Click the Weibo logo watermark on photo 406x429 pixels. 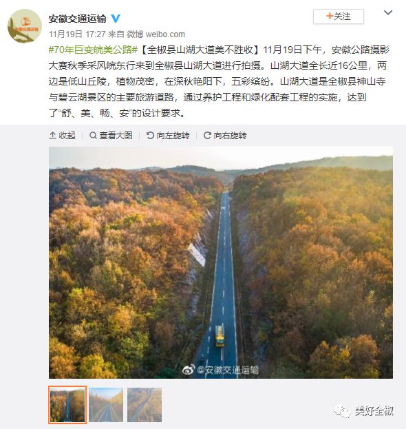189,369
